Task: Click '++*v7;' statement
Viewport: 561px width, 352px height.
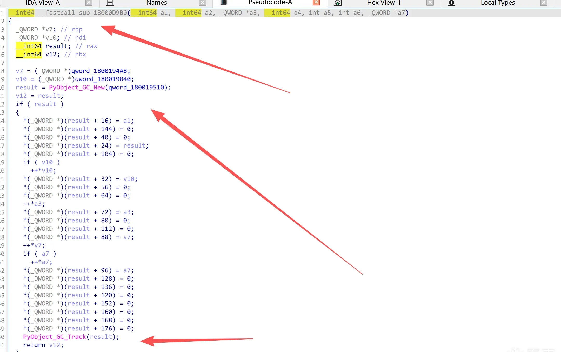Action: click(34, 245)
